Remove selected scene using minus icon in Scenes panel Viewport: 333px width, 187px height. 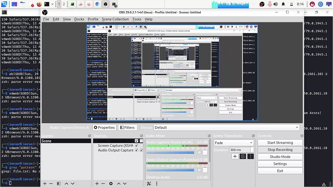[51, 184]
